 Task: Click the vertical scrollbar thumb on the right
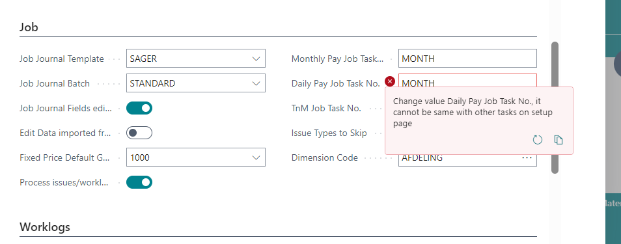click(x=555, y=108)
